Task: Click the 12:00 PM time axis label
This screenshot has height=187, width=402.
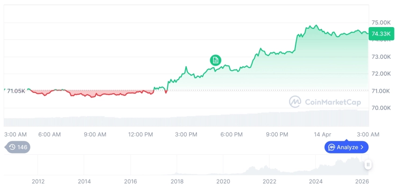Action: point(141,134)
